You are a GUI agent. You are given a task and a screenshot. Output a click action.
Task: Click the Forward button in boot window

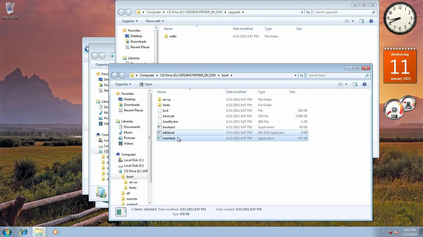tap(122, 75)
